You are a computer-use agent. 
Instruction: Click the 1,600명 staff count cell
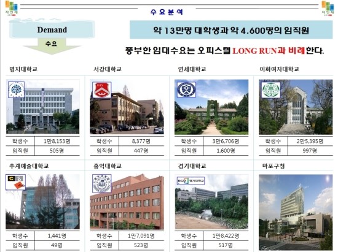click(226, 151)
